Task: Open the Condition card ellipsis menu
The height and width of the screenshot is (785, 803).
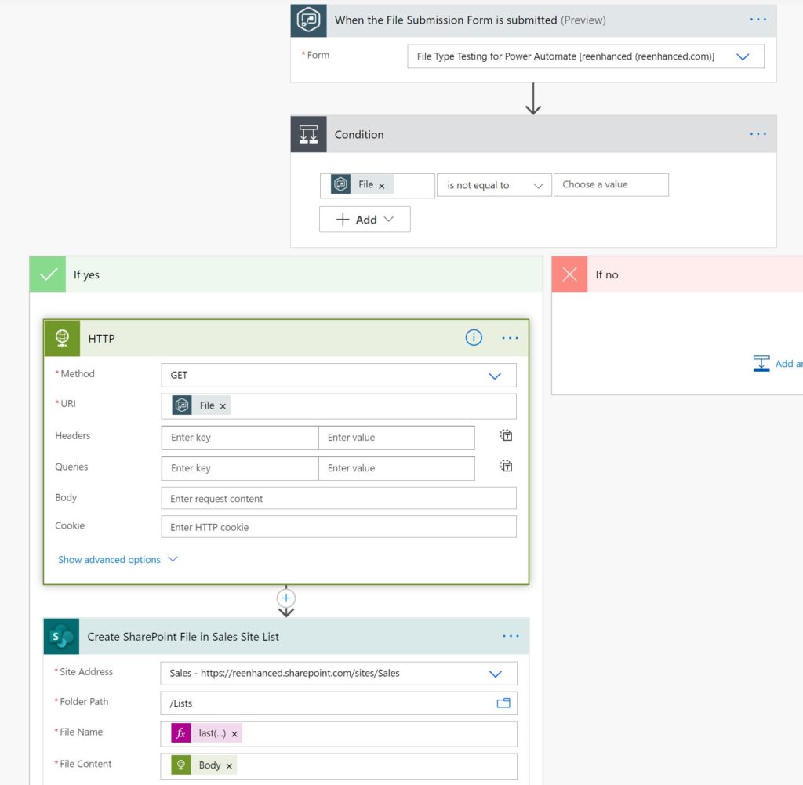Action: [758, 134]
